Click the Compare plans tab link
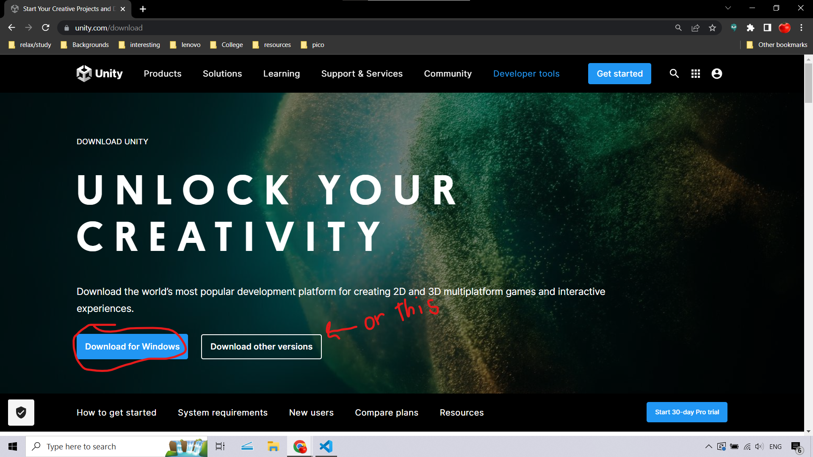This screenshot has height=457, width=813. click(x=387, y=413)
